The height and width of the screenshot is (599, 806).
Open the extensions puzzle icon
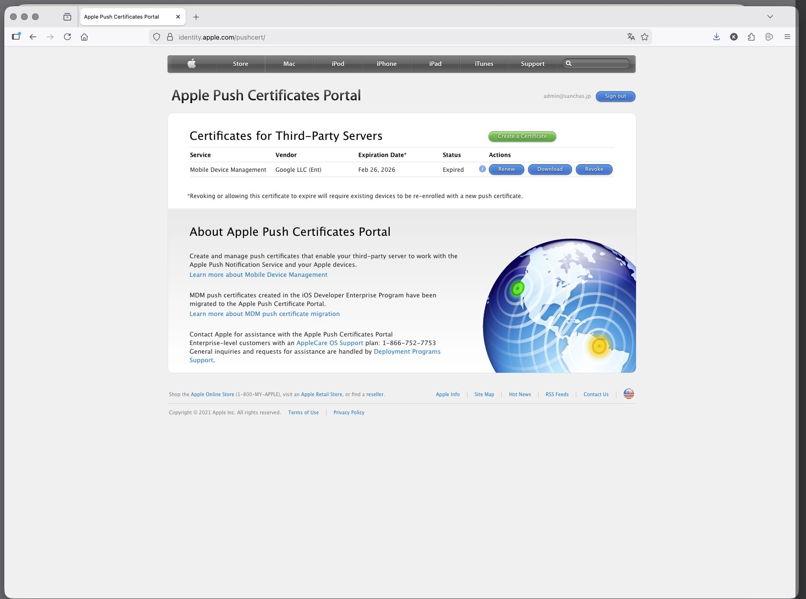751,37
